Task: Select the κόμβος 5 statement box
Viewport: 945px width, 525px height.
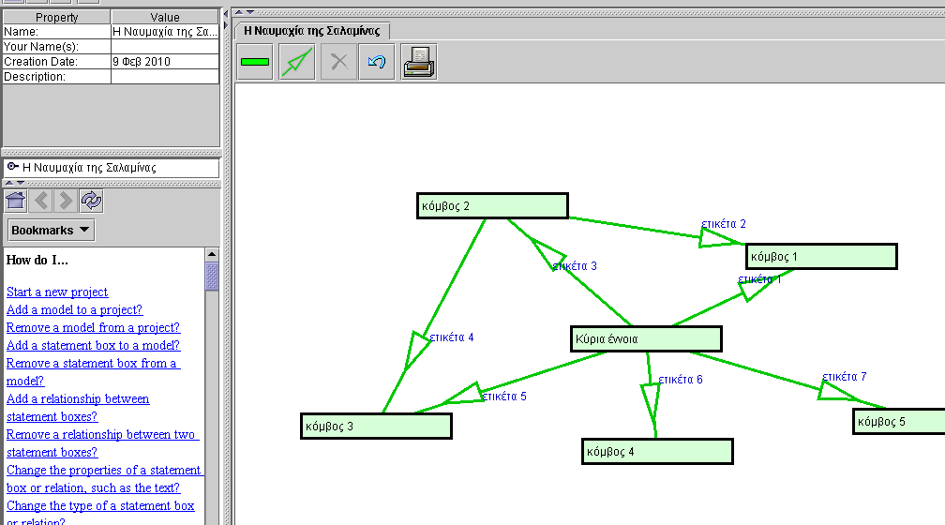Action: 898,421
